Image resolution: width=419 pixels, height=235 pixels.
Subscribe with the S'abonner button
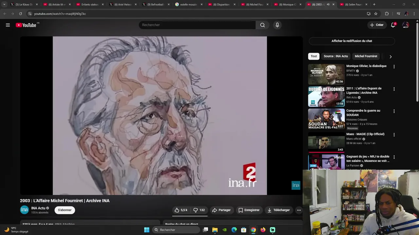point(64,210)
